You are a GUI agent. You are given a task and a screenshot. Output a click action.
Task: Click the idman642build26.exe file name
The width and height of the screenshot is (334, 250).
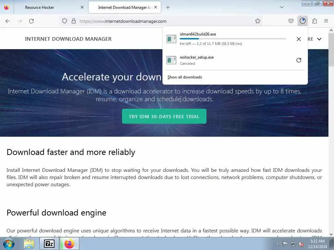(x=198, y=34)
